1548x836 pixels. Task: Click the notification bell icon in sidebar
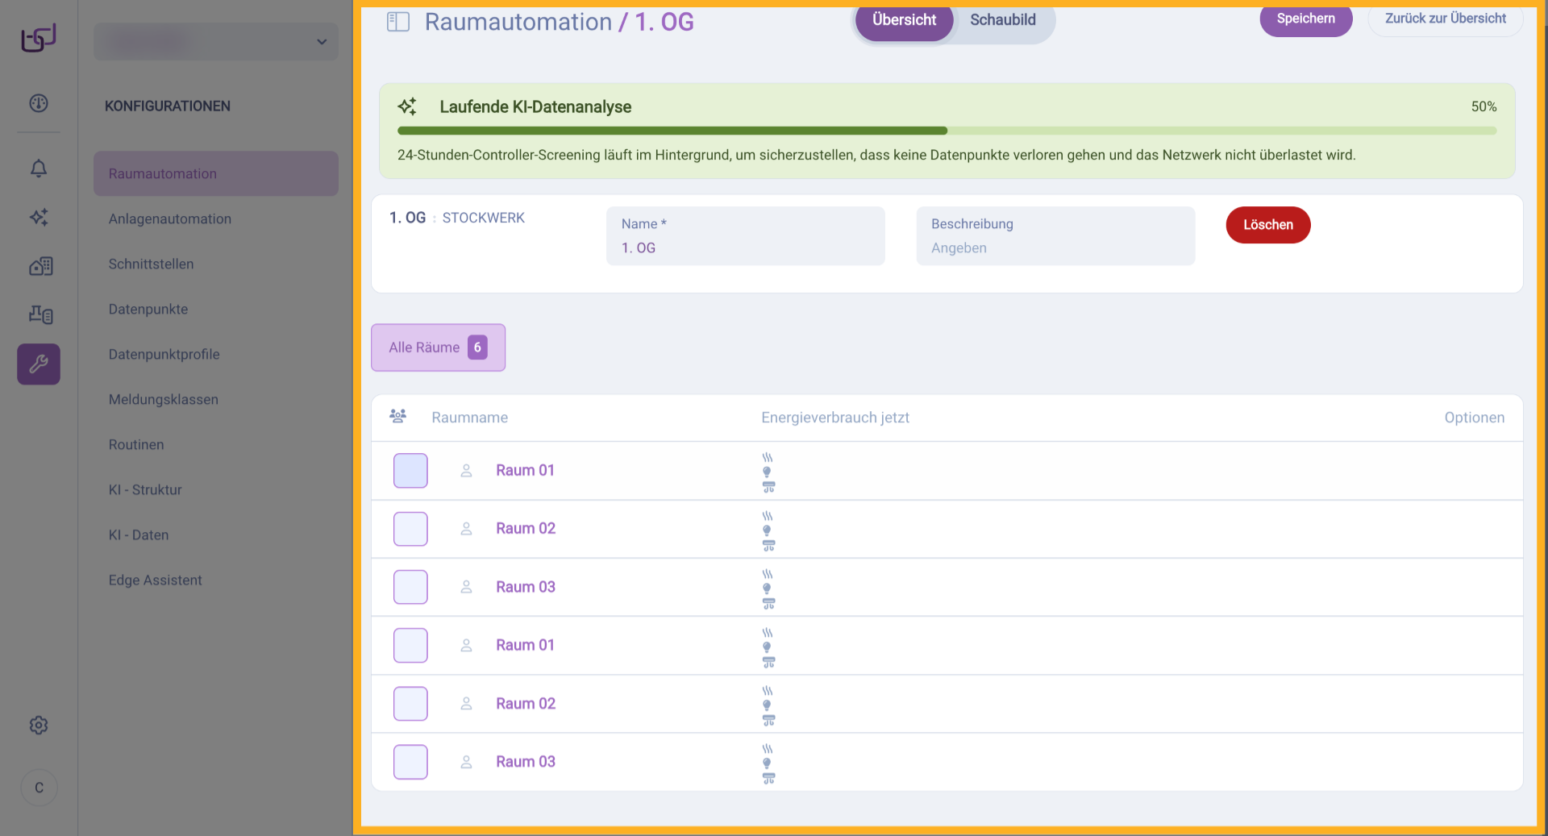39,168
